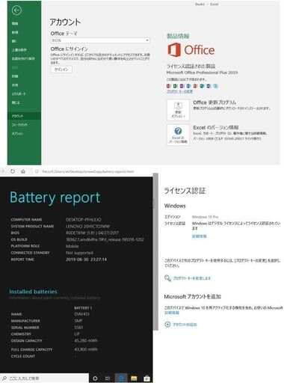Open File Explorer from the taskbar
The image size is (284, 383).
click(x=134, y=379)
